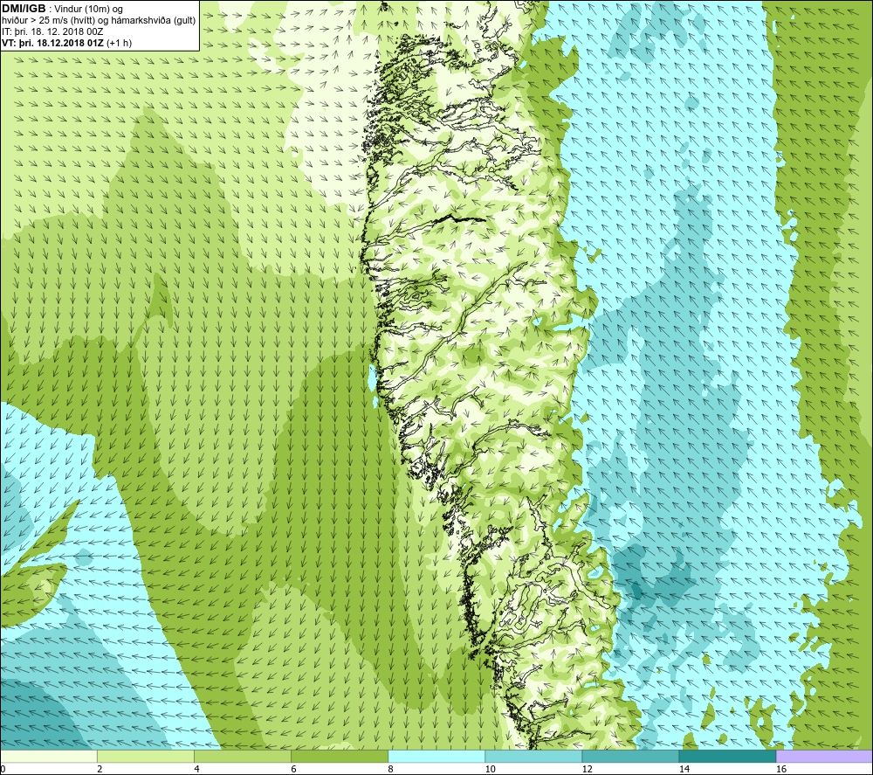Click the 14–16 m/s dark teal legend swatch
The image size is (873, 775).
(727, 756)
